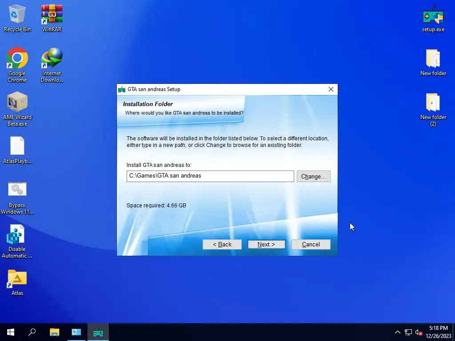Click the 'Installation Folder' heading
This screenshot has width=455, height=341.
click(148, 104)
